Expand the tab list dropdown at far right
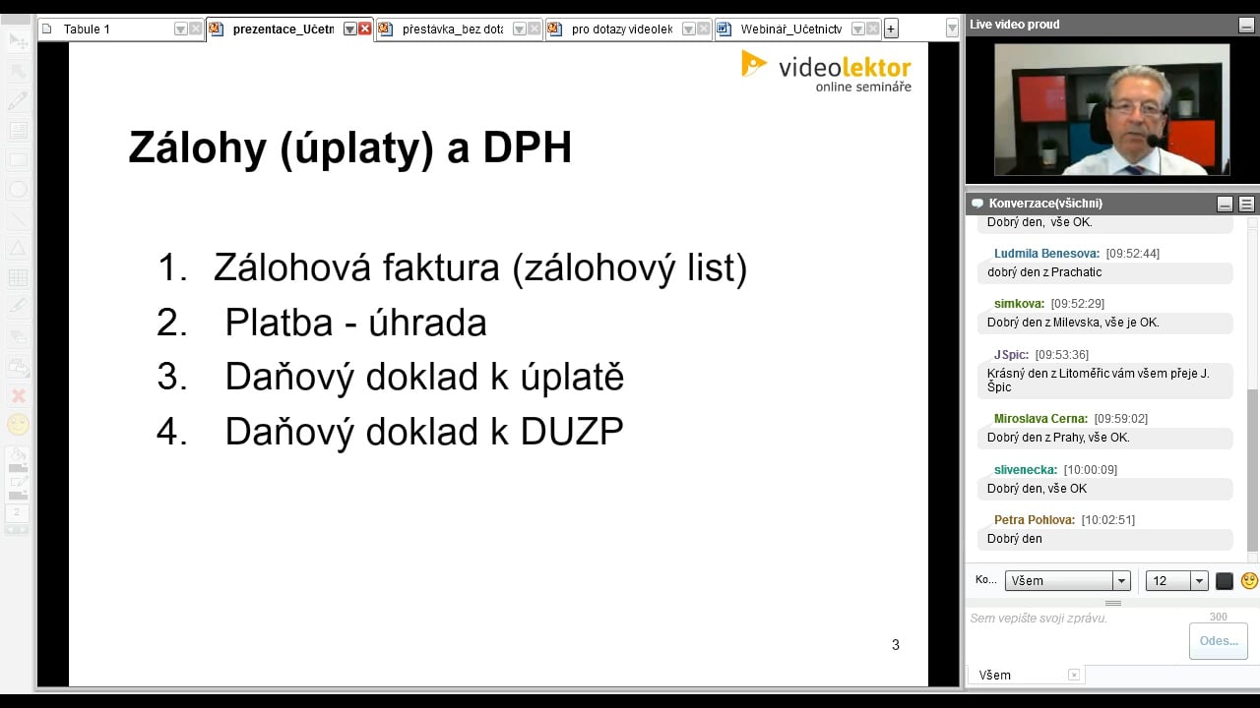The width and height of the screenshot is (1260, 708). pyautogui.click(x=952, y=29)
